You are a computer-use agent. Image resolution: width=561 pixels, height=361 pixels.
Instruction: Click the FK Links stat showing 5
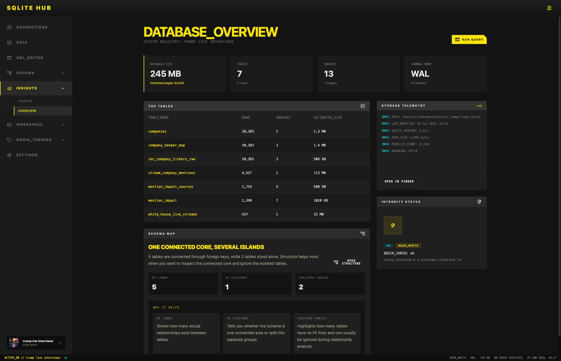[183, 284]
